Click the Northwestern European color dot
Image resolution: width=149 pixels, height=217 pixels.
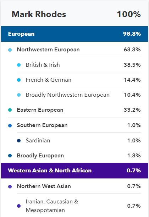[10, 50]
